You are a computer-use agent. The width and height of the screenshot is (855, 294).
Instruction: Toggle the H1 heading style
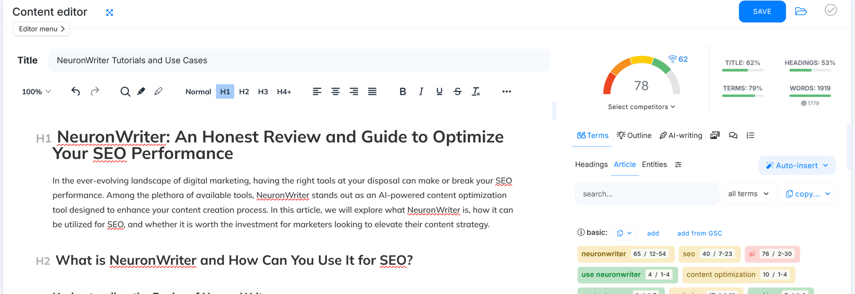(x=225, y=92)
